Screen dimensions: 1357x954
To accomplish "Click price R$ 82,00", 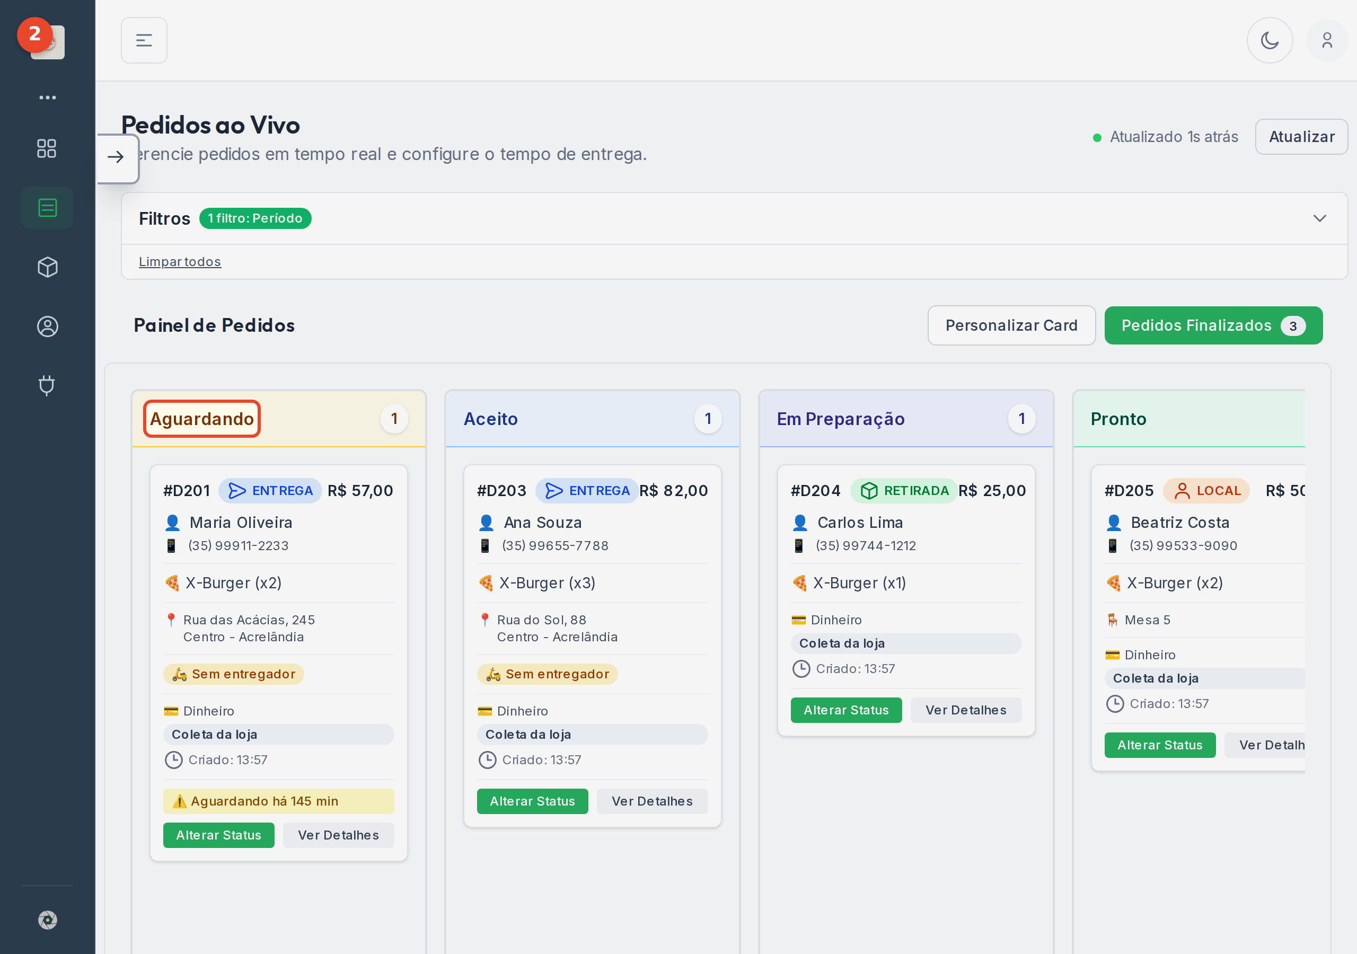I will [673, 491].
